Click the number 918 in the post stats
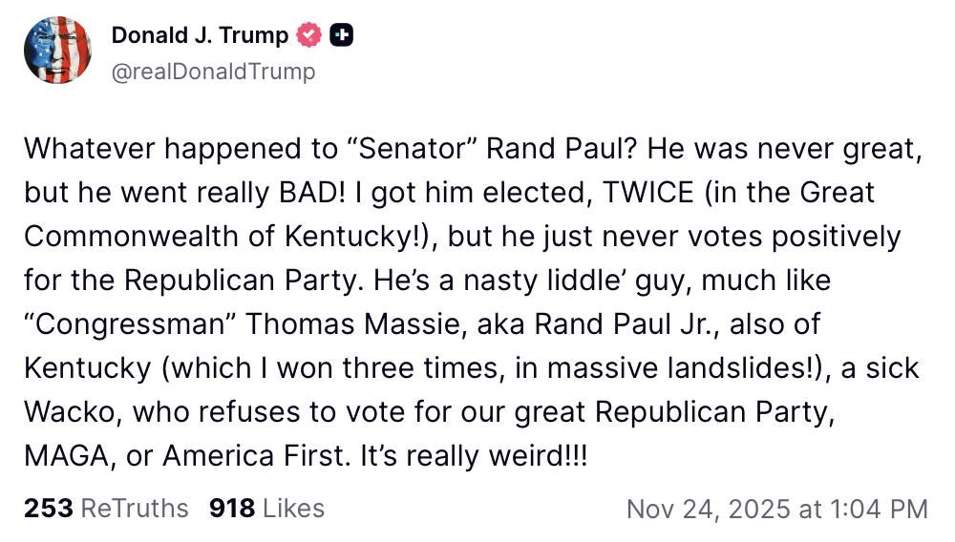The image size is (955, 542). [232, 509]
